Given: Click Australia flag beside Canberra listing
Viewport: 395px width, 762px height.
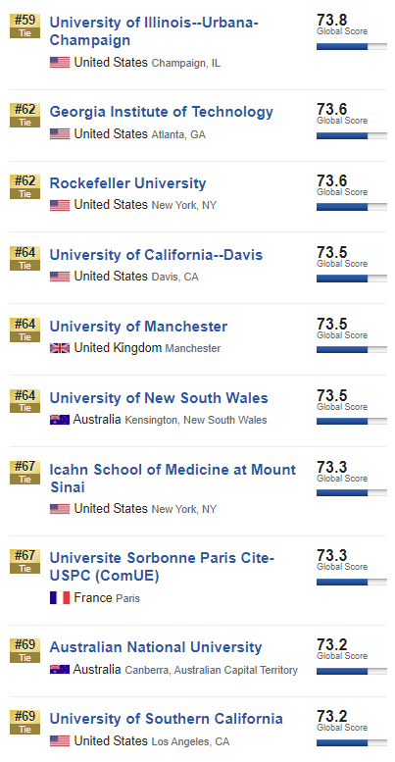Looking at the screenshot, I should click(x=60, y=669).
